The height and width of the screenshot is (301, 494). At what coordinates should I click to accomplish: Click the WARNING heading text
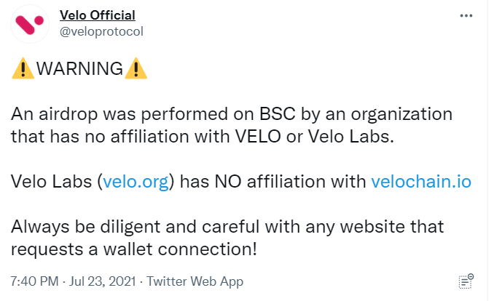pos(79,70)
